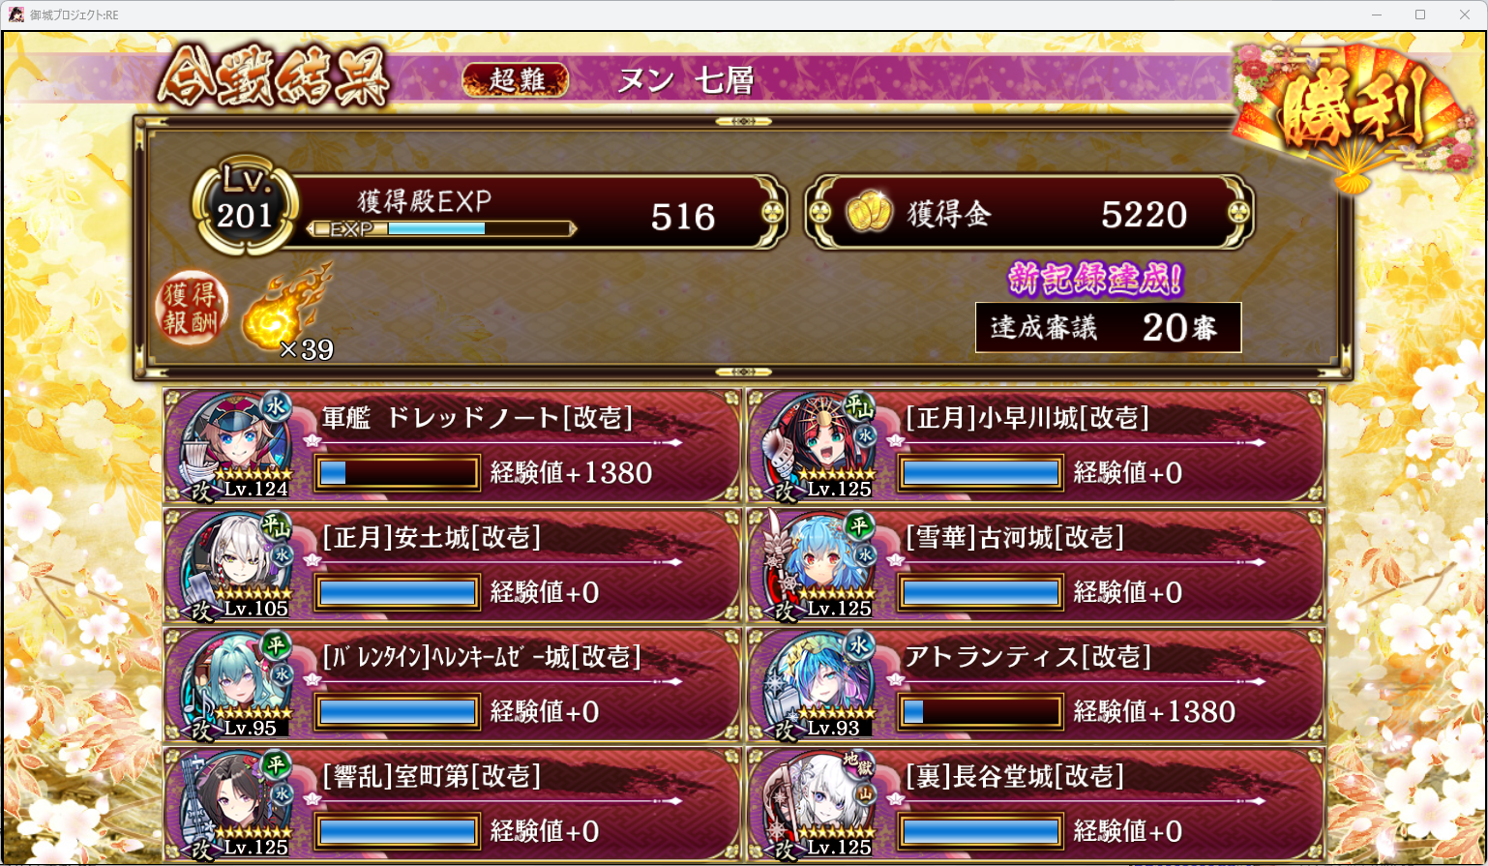Screen dimensions: 1488x866
Task: Click the 古河城 blue-haired portrait
Action: point(820,566)
